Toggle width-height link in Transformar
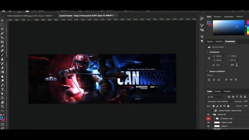The image size is (249, 140). 209,58
